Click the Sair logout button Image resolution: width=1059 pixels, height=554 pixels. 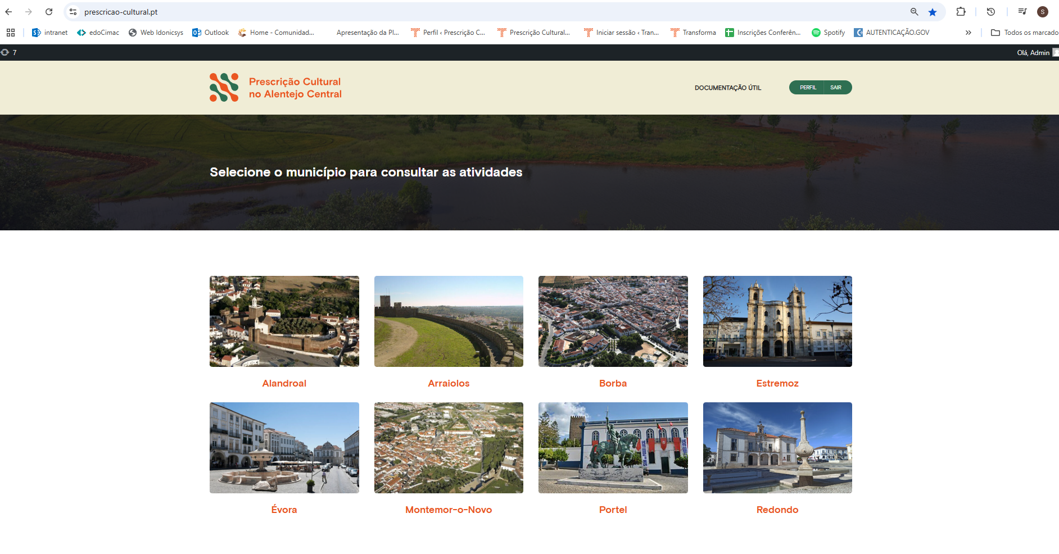click(836, 88)
